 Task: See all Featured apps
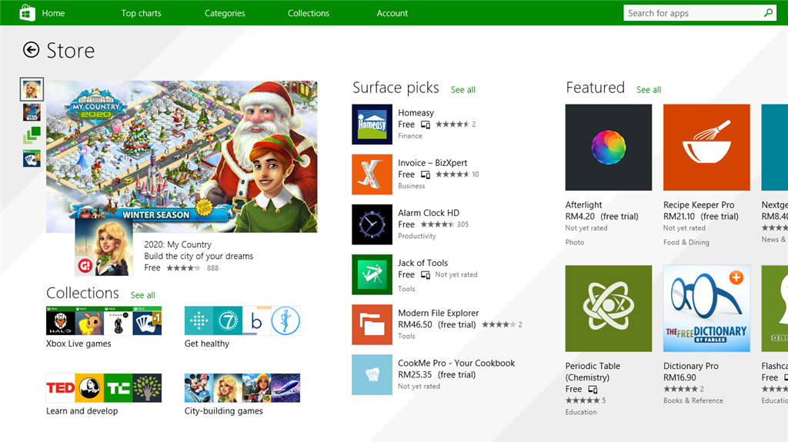(x=649, y=90)
